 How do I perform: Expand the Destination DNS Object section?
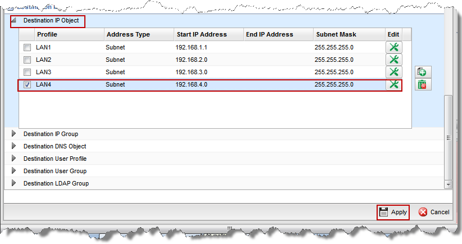pyautogui.click(x=14, y=146)
